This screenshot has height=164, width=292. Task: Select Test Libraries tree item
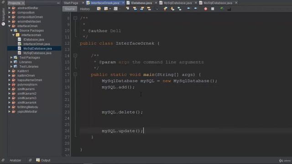29,67
